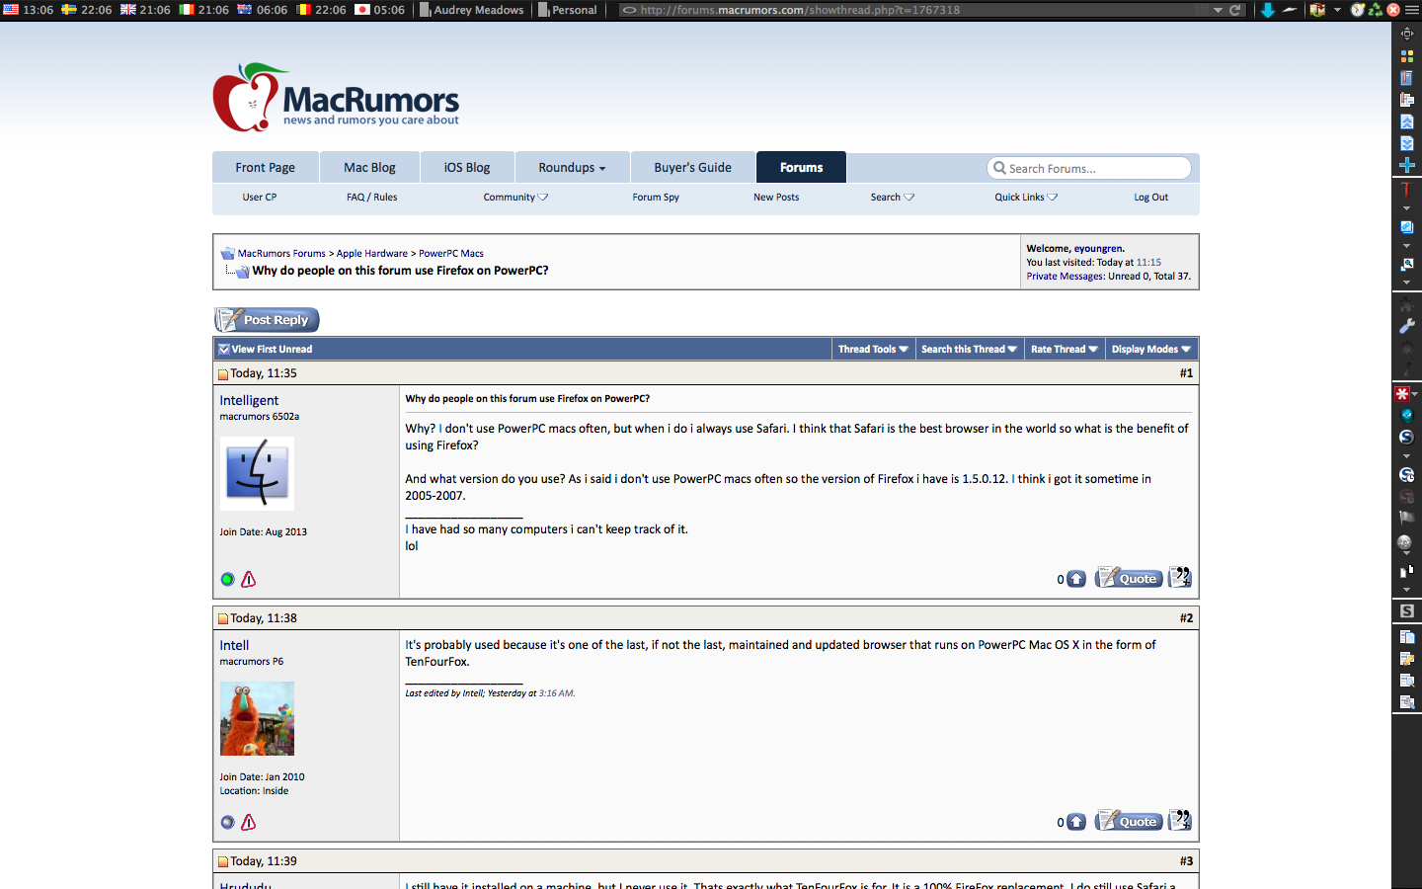
Task: Click the blue S globe sidebar icon
Action: coord(1406,437)
